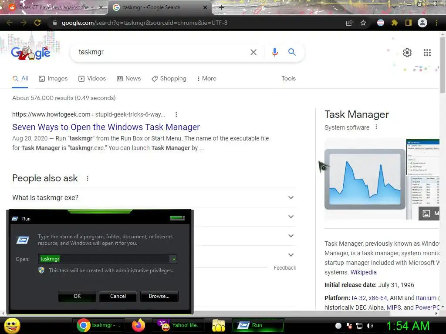Clear the search box with X
The width and height of the screenshot is (446, 334).
tap(253, 52)
